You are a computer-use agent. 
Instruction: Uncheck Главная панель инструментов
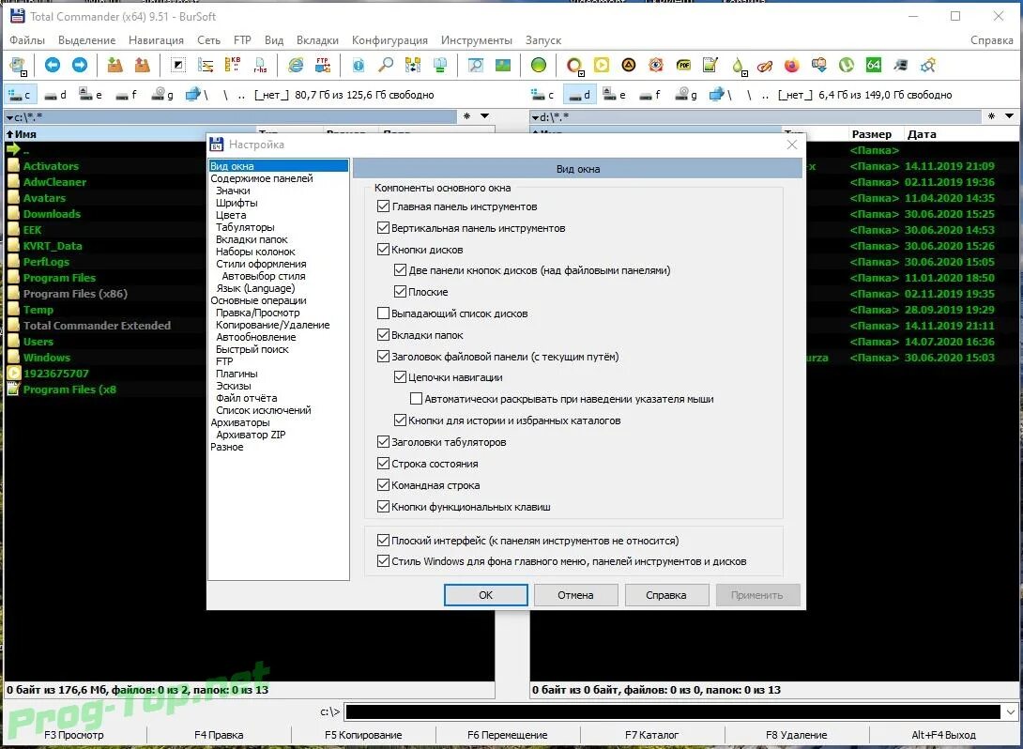pos(383,206)
